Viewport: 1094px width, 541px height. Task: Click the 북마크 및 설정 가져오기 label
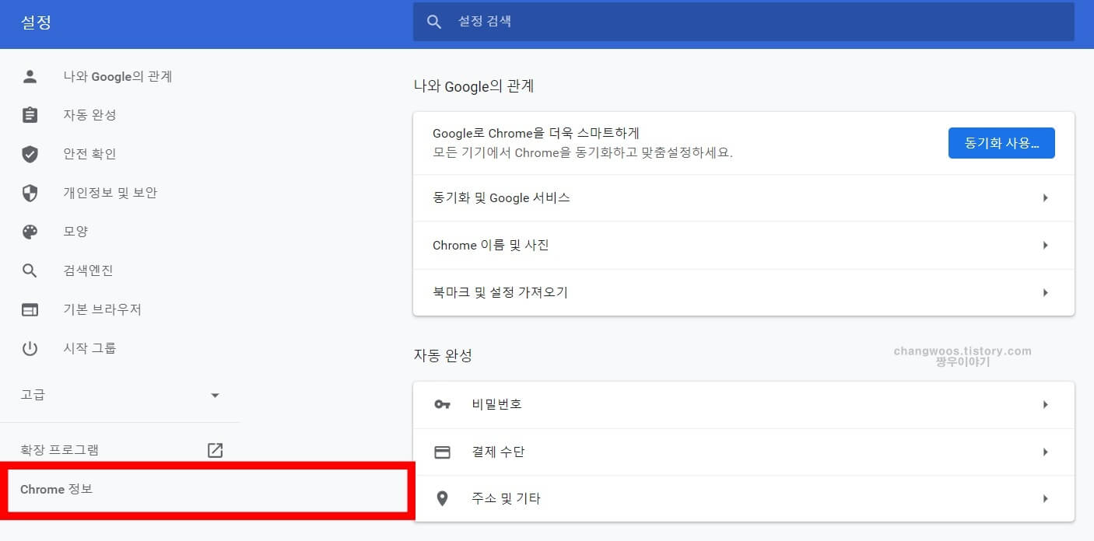(500, 293)
